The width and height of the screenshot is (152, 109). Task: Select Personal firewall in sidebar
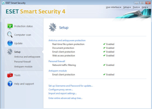pyautogui.click(x=23, y=62)
